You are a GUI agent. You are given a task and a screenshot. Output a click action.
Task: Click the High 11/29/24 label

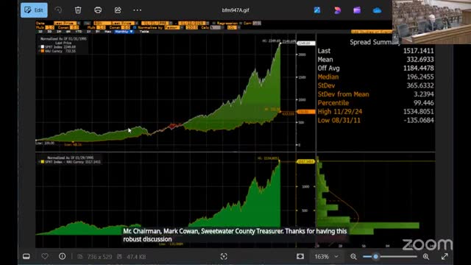[x=340, y=112]
